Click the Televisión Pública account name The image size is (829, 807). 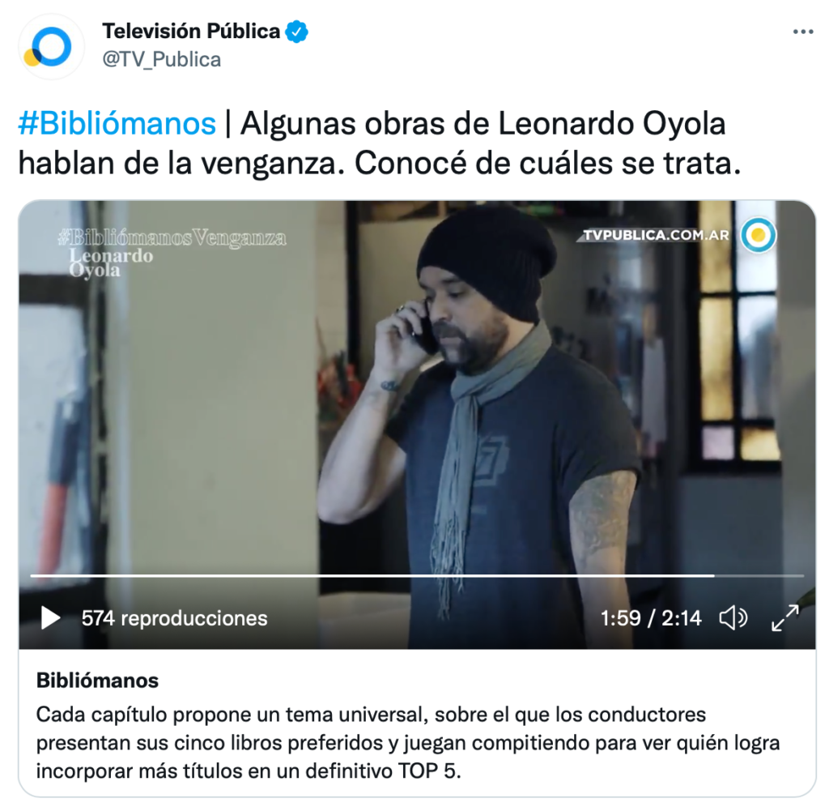coord(191,32)
